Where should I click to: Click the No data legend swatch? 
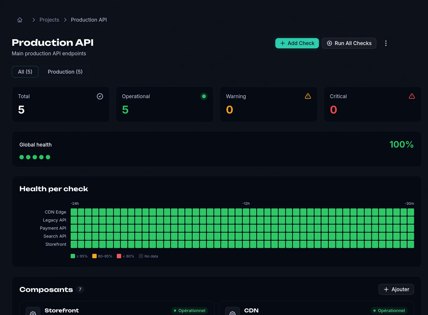pyautogui.click(x=141, y=256)
